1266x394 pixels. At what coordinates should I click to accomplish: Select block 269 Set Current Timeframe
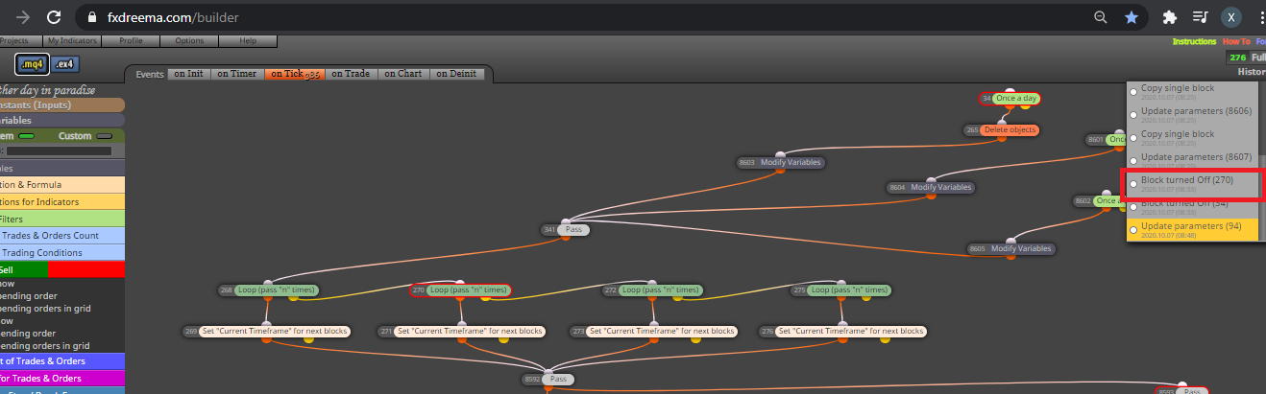tap(267, 331)
